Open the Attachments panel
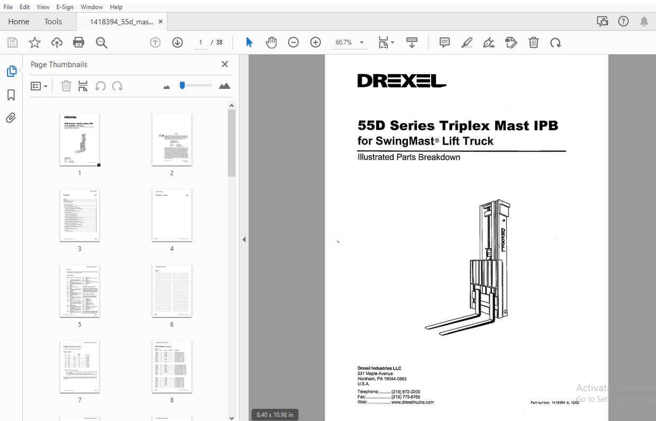Image resolution: width=656 pixels, height=421 pixels. tap(11, 118)
